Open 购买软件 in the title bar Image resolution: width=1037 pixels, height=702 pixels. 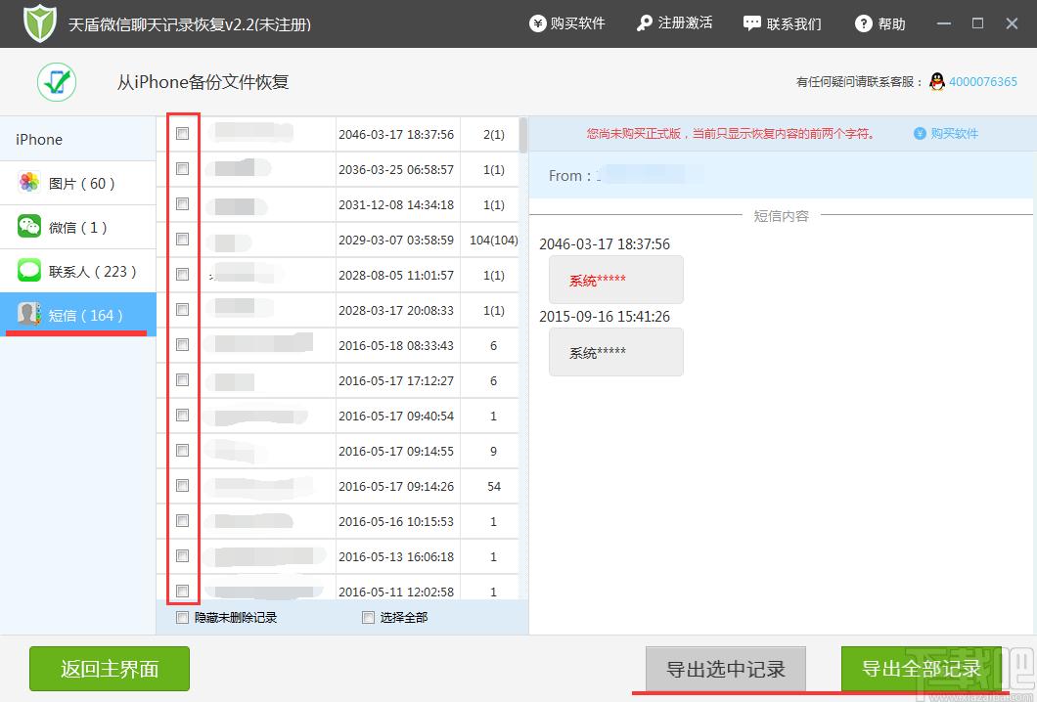[567, 23]
